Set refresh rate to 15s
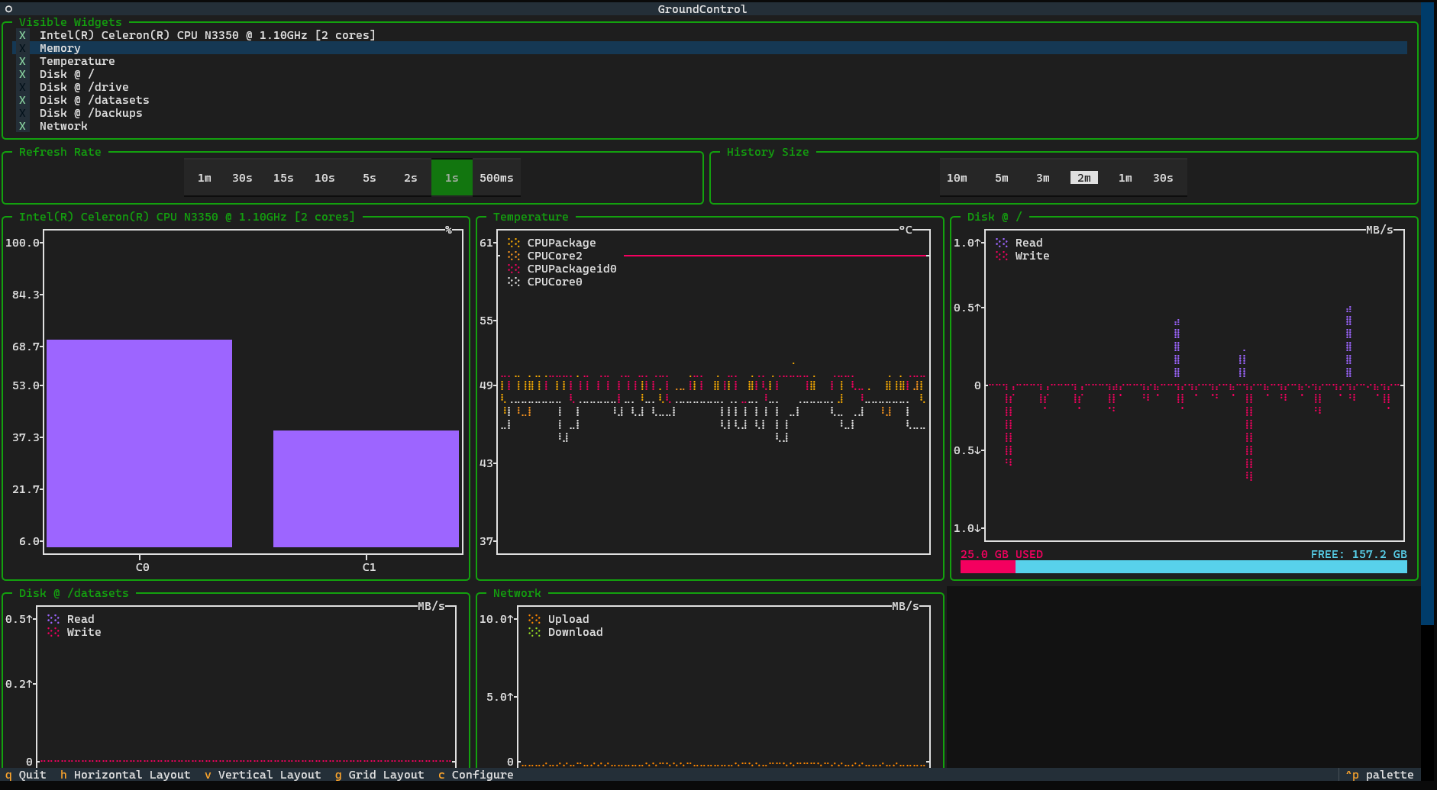 pyautogui.click(x=283, y=178)
